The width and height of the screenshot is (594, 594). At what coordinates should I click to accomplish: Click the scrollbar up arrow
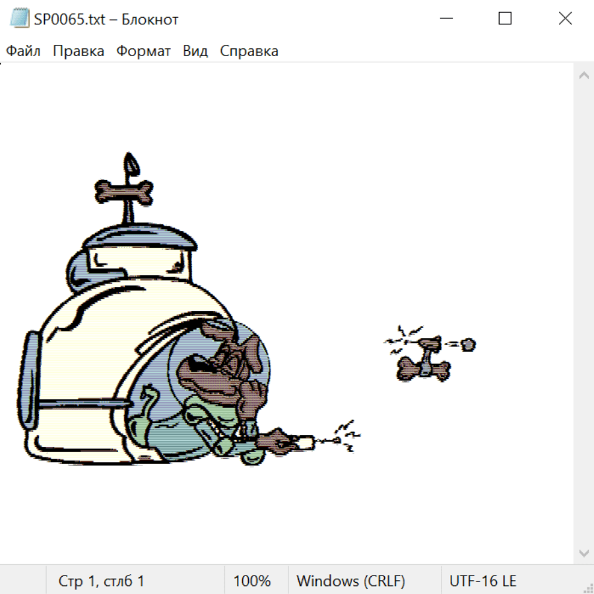tap(583, 75)
